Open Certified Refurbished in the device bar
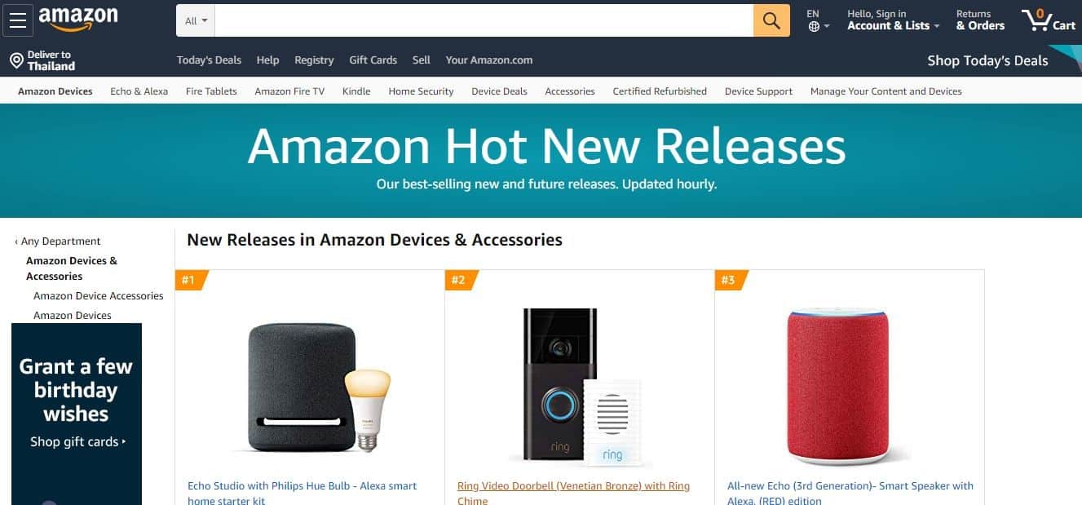 point(660,91)
